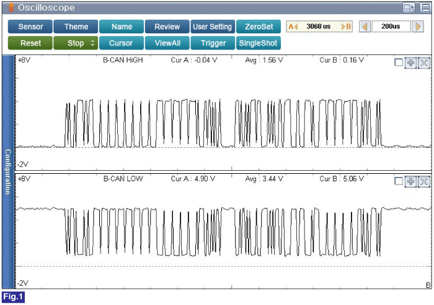The width and height of the screenshot is (434, 305).
Task: Decrease time base with left arrow
Action: (365, 27)
